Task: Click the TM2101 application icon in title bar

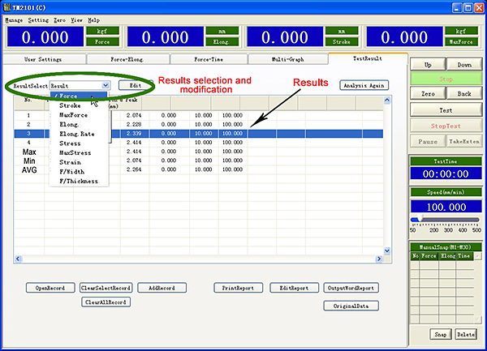Action: click(x=6, y=6)
